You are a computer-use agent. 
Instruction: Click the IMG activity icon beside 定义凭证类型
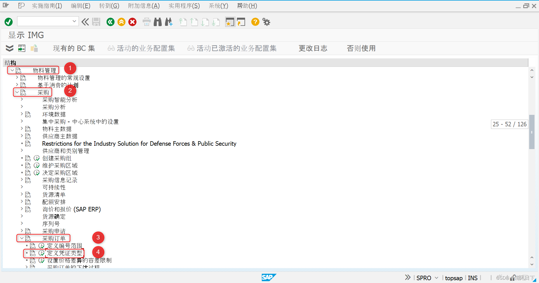(x=42, y=253)
